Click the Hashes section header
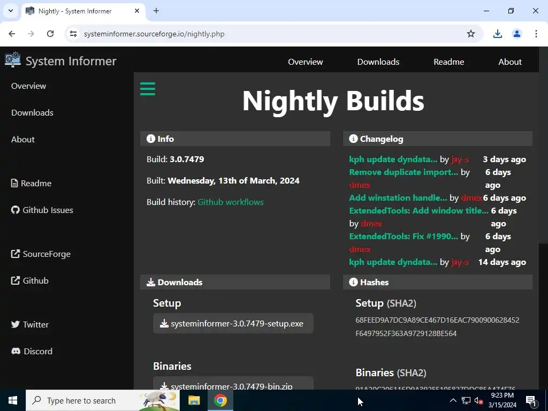 click(438, 282)
